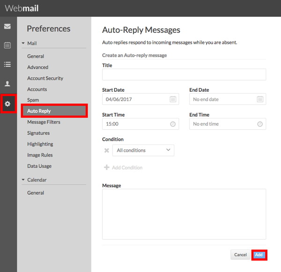Viewport: 281px width, 272px height.
Task: Open the Calendar icon in sidebar
Action: [x=7, y=45]
